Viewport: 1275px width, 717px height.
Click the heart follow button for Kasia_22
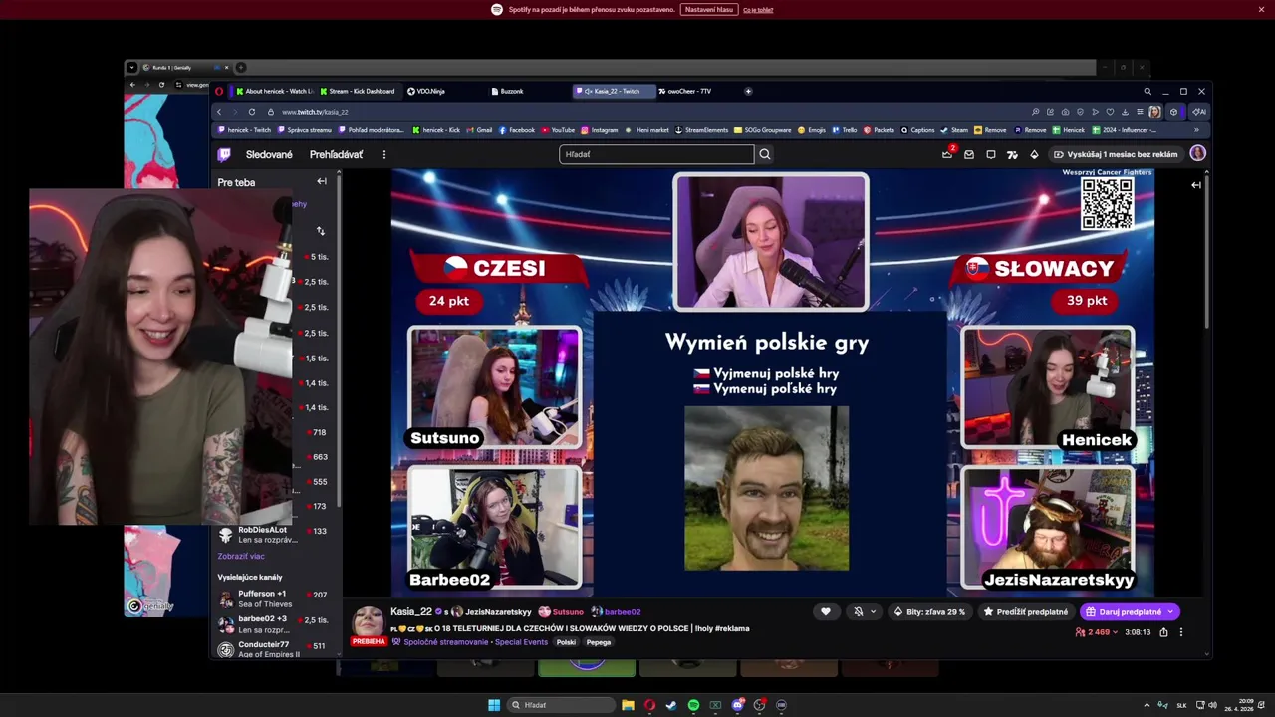825,611
